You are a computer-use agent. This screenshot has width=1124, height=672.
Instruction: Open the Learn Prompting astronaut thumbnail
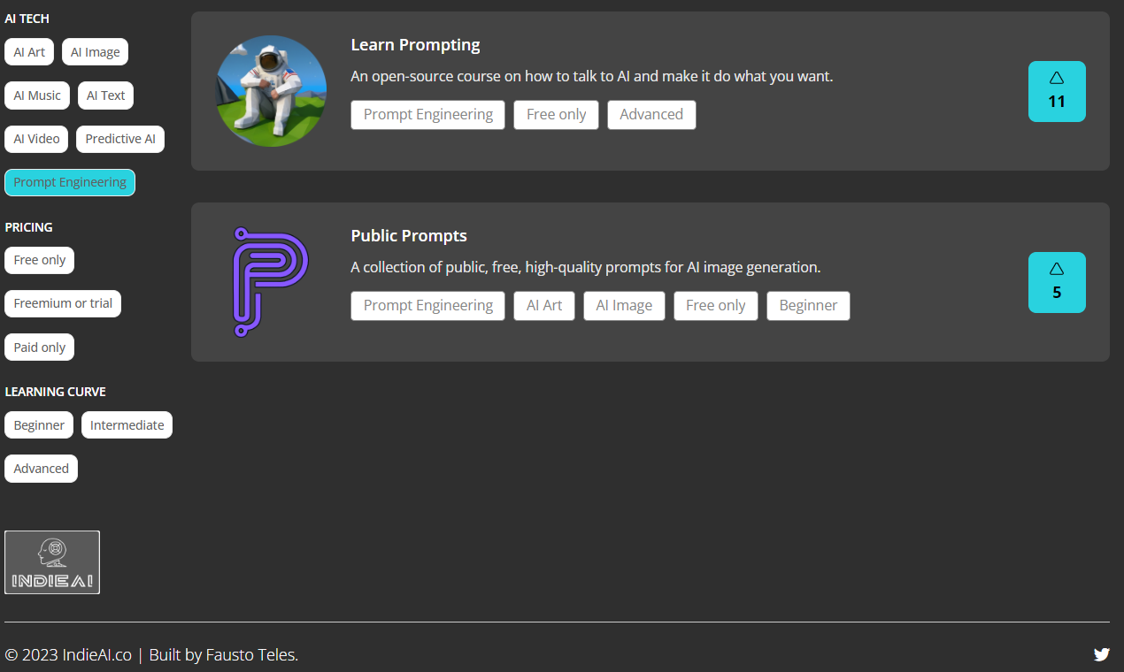pyautogui.click(x=272, y=91)
